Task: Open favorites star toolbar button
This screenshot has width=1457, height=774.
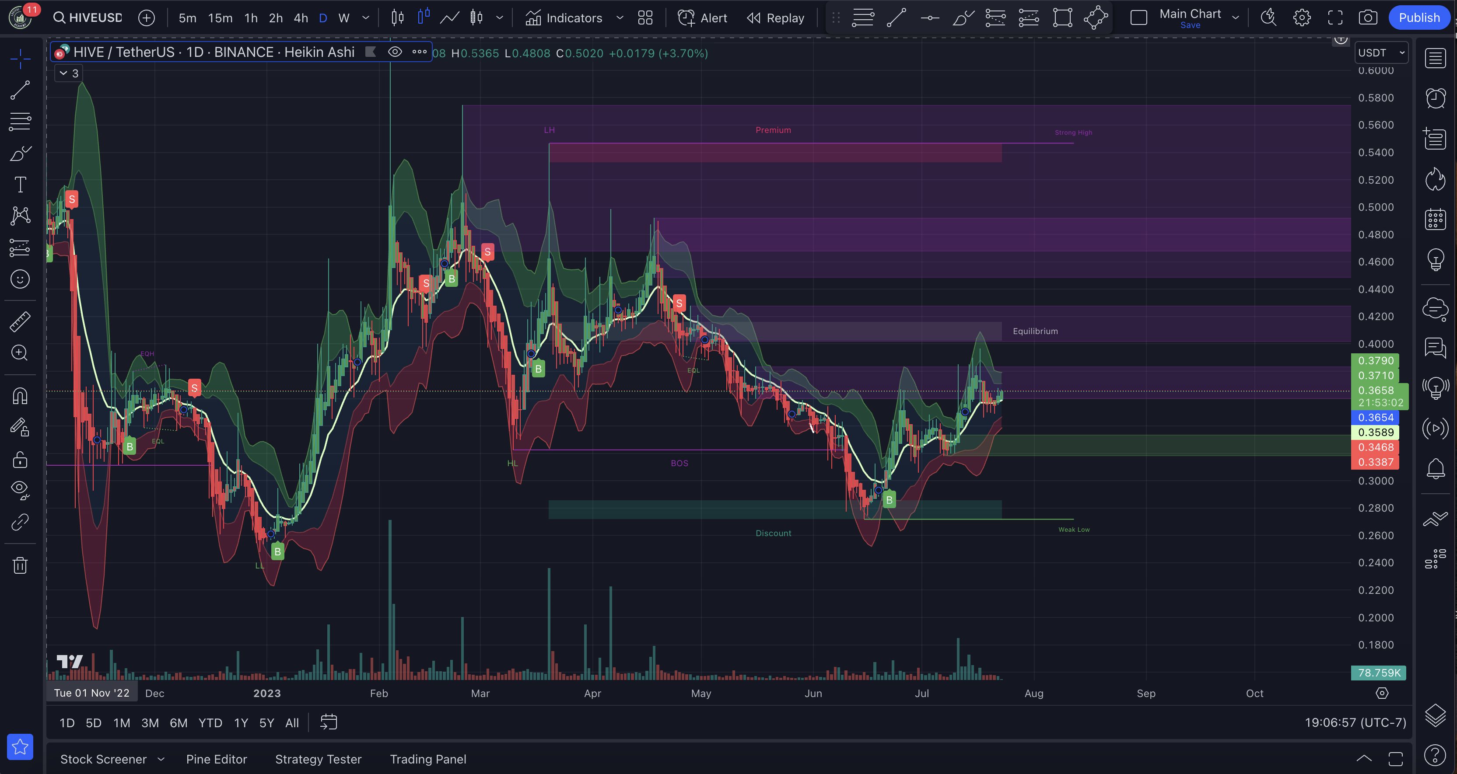Action: pos(21,747)
